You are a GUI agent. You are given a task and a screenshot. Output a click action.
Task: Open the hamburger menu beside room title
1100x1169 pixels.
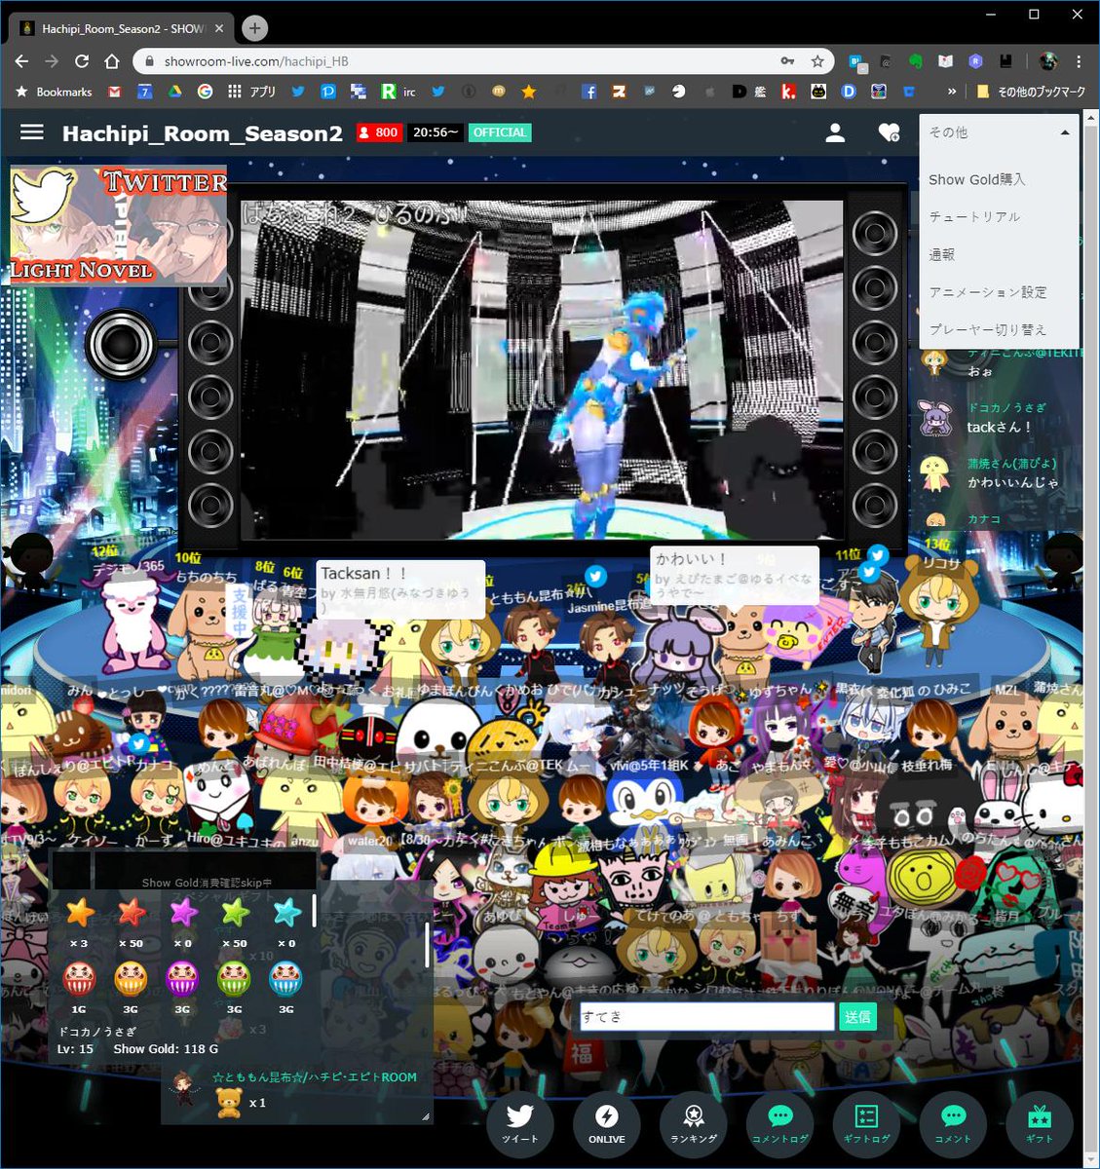(x=32, y=132)
